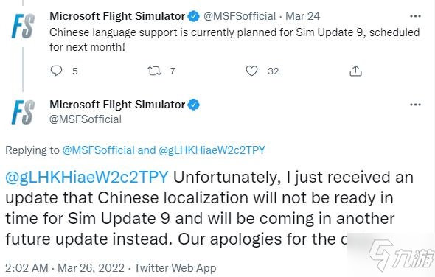This screenshot has width=435, height=277.
Task: Click @MSFSofficial in the Replying to line
Action: 99,150
